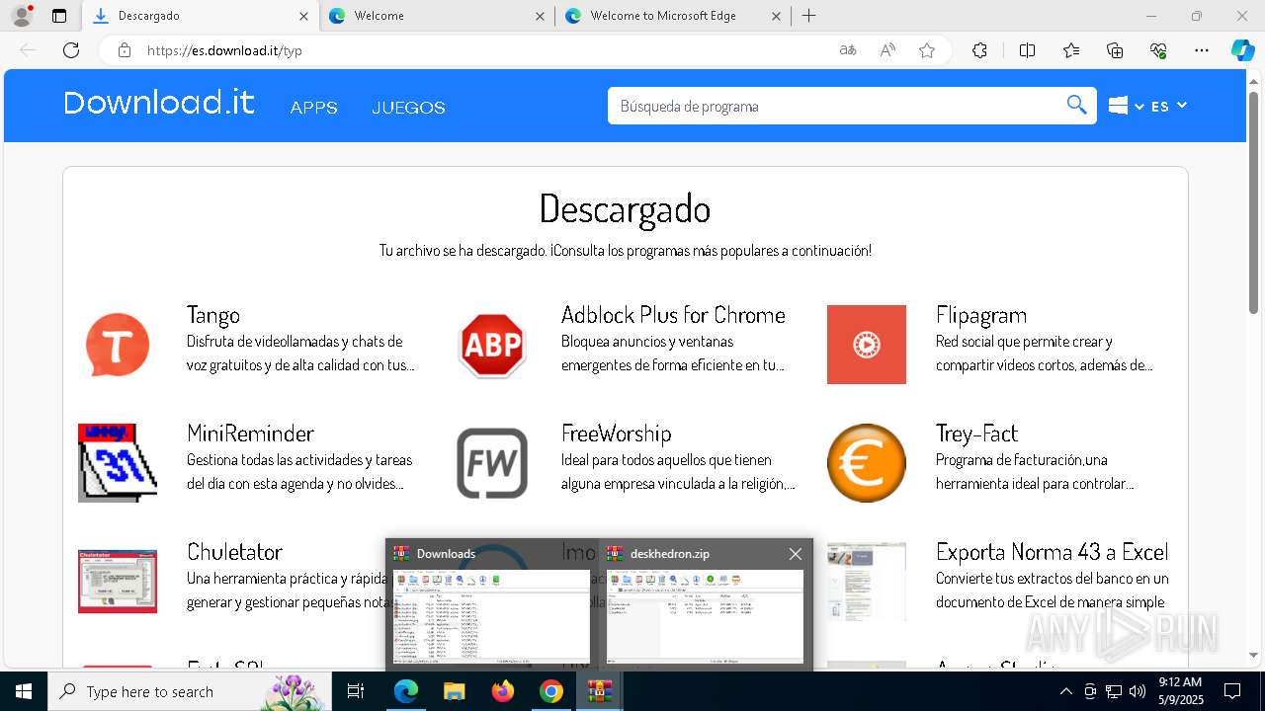1265x711 pixels.
Task: Open the Chuletator title link
Action: coord(234,552)
